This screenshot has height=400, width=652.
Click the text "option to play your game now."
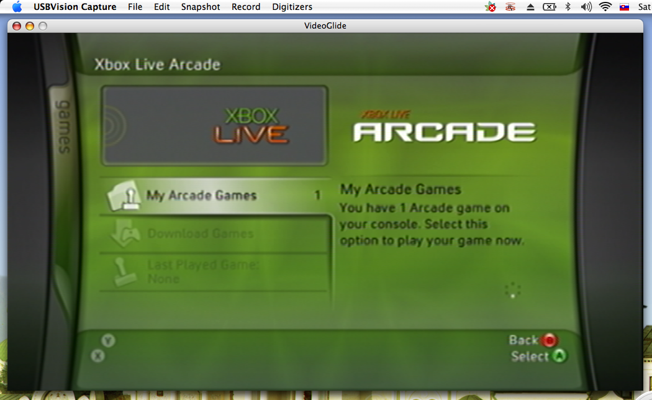[x=432, y=241]
